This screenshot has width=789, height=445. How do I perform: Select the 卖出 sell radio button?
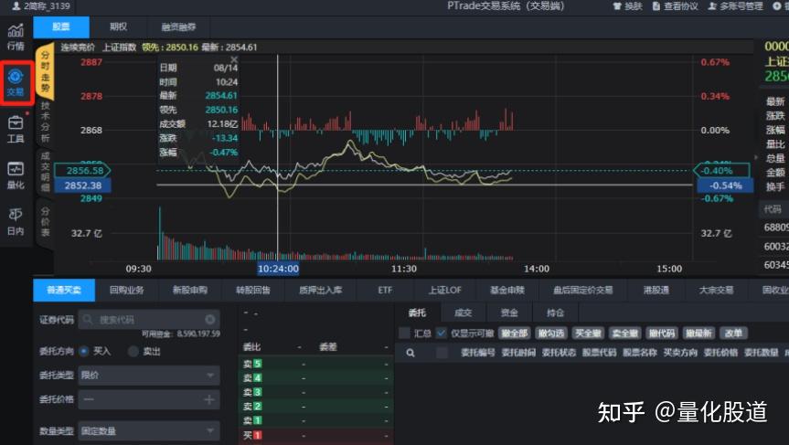point(133,351)
